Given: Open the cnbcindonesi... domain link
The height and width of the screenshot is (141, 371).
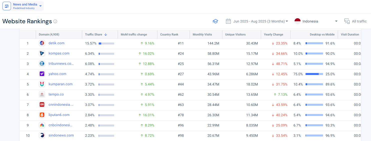Looking at the screenshot, I should pyautogui.click(x=60, y=125).
